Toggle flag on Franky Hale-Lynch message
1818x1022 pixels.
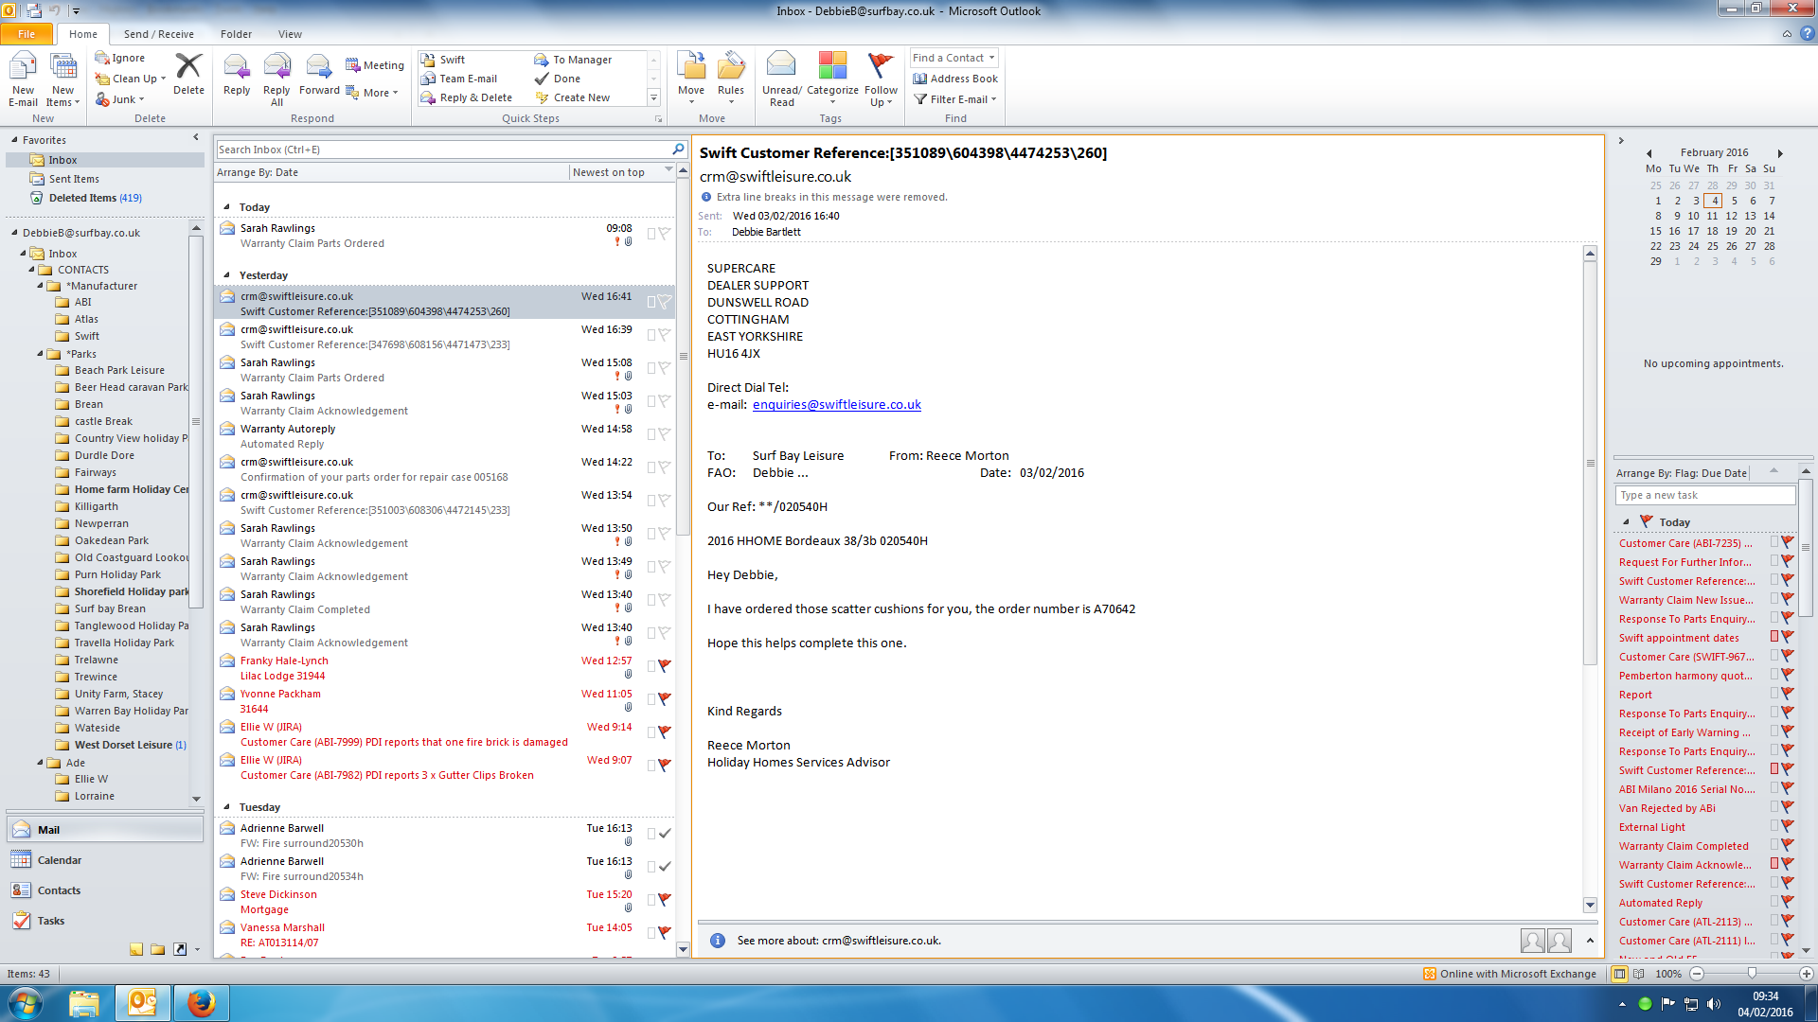click(665, 666)
